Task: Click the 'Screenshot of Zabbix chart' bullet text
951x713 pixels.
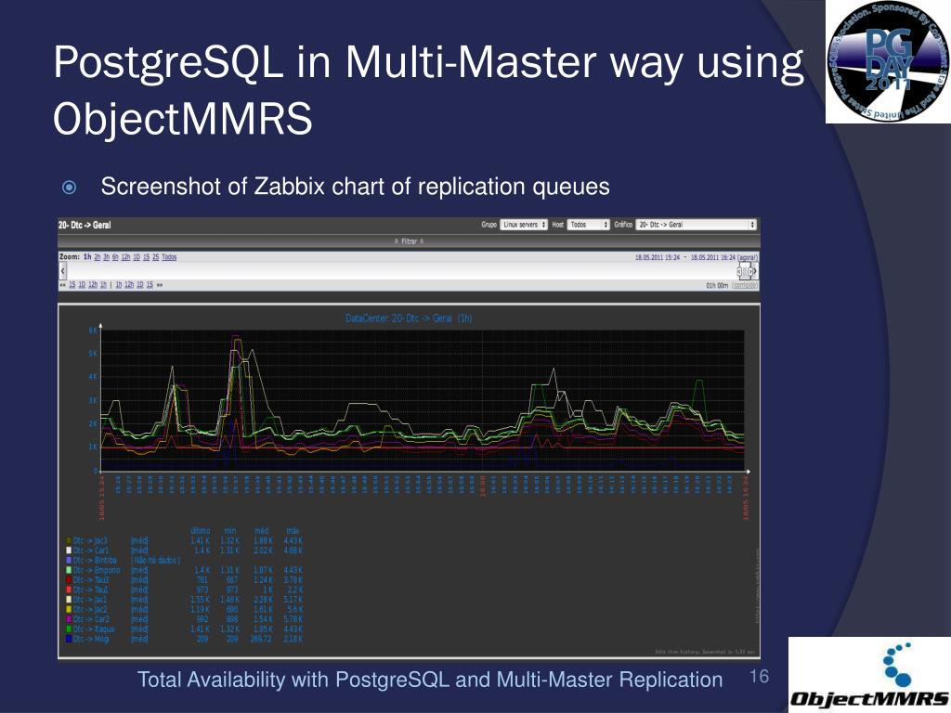Action: [355, 187]
